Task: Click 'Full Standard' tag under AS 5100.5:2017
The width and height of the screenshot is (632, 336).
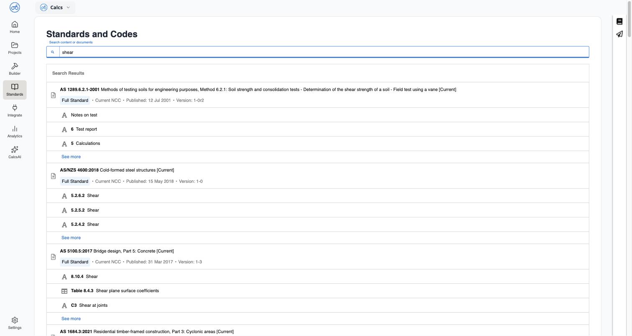Action: click(75, 262)
